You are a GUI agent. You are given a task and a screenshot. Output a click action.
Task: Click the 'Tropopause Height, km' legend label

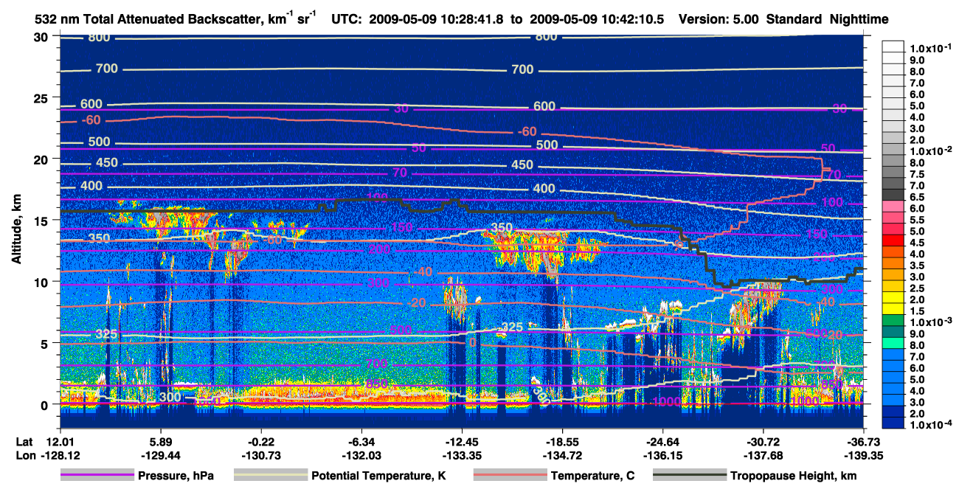tap(794, 476)
